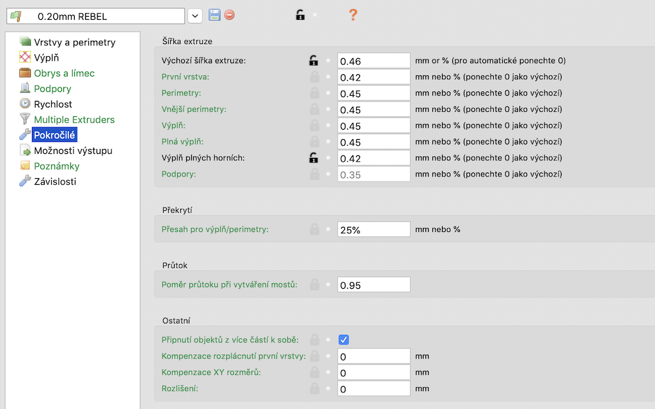Click the orange question mark help icon
655x409 pixels.
tap(352, 15)
